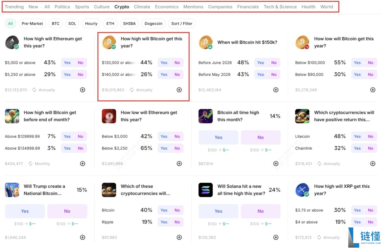
Task: Click the '44%' odds for $130,000 or above
Action: [x=146, y=62]
